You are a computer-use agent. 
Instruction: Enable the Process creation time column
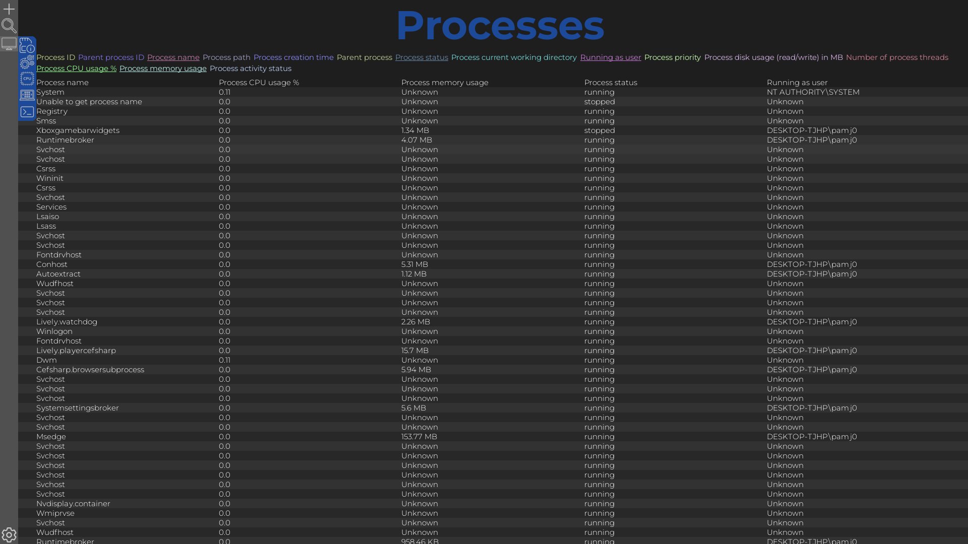click(293, 57)
